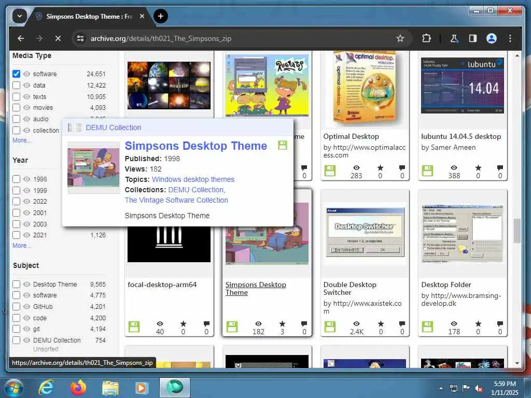Open File Explorer from the taskbar
The image size is (531, 398).
(x=110, y=388)
